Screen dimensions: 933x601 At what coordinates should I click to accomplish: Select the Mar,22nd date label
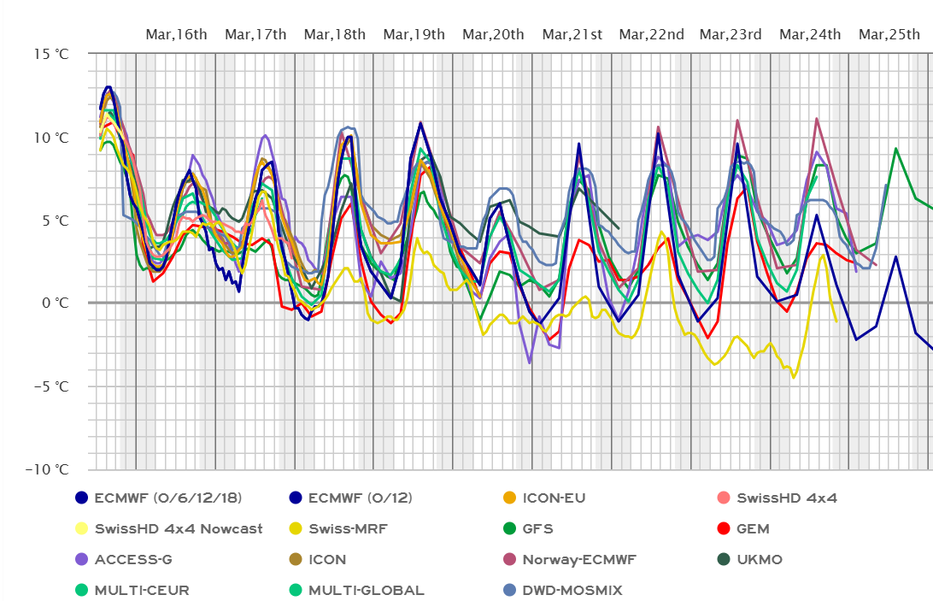pyautogui.click(x=651, y=34)
